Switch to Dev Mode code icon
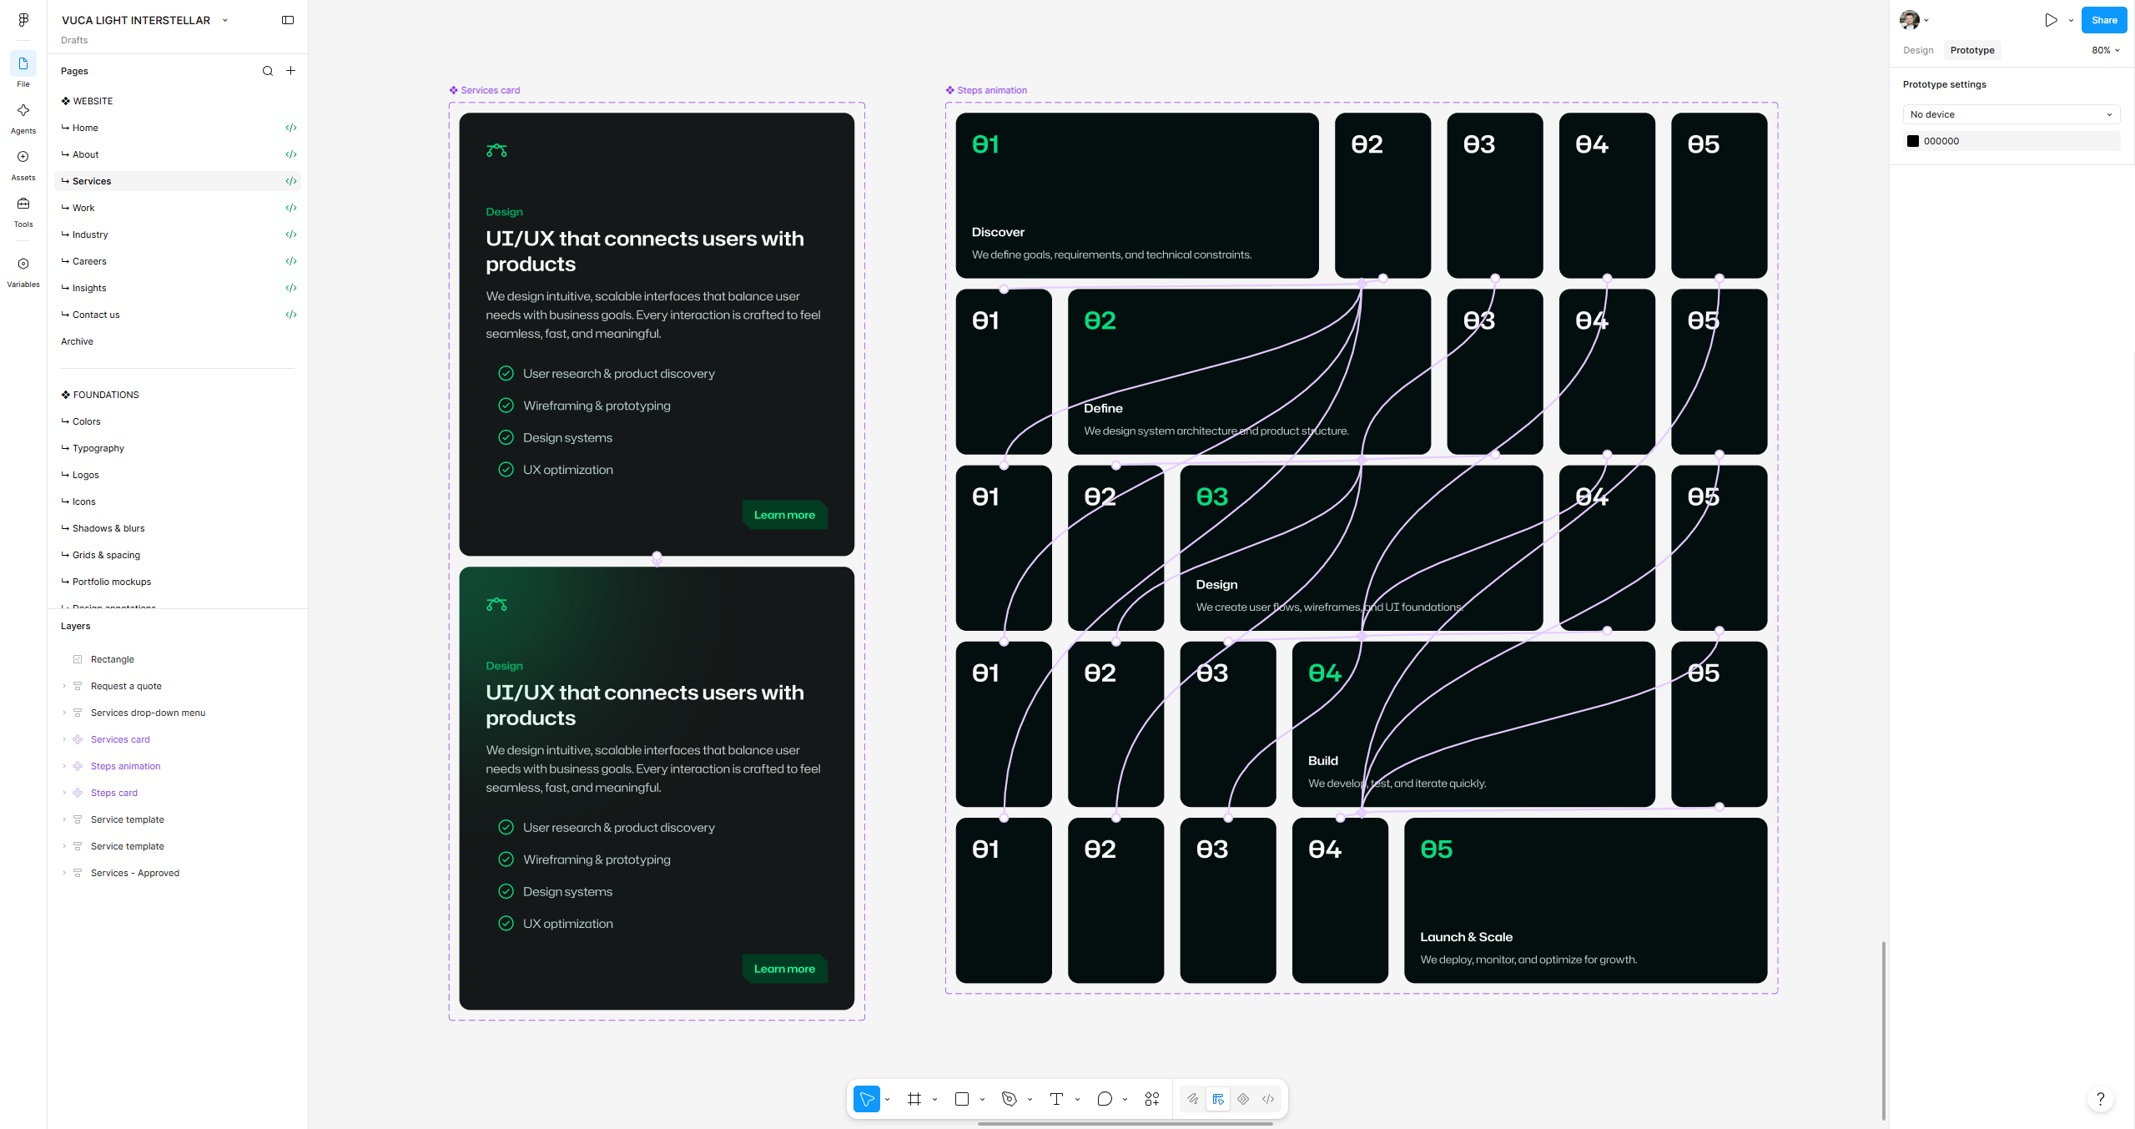2135x1129 pixels. (1268, 1099)
